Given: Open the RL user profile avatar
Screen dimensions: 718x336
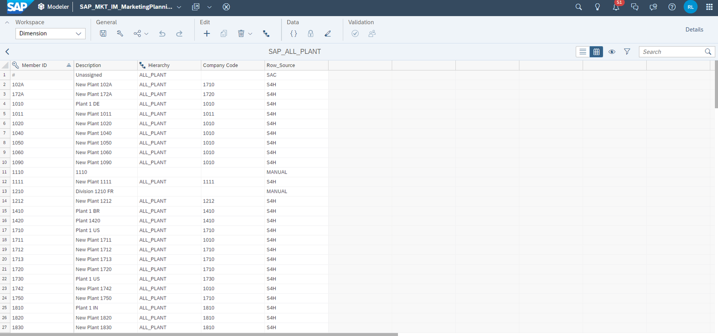Looking at the screenshot, I should click(691, 7).
